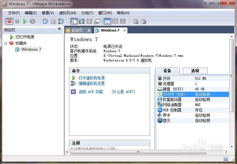Open the 帮助(H) menu
This screenshot has width=237, height=164.
click(123, 13)
